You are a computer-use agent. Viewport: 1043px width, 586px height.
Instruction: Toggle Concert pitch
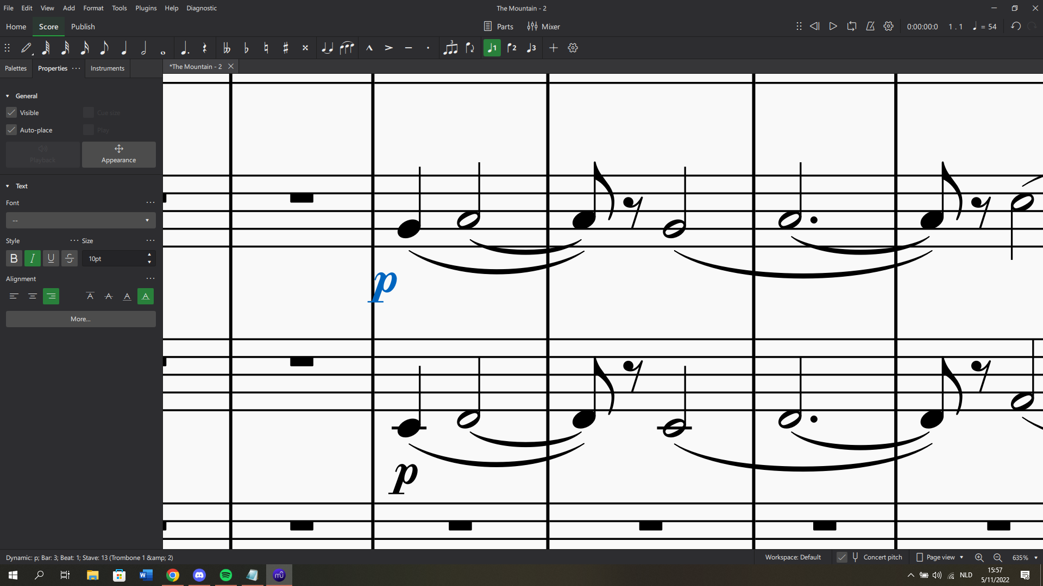[841, 557]
